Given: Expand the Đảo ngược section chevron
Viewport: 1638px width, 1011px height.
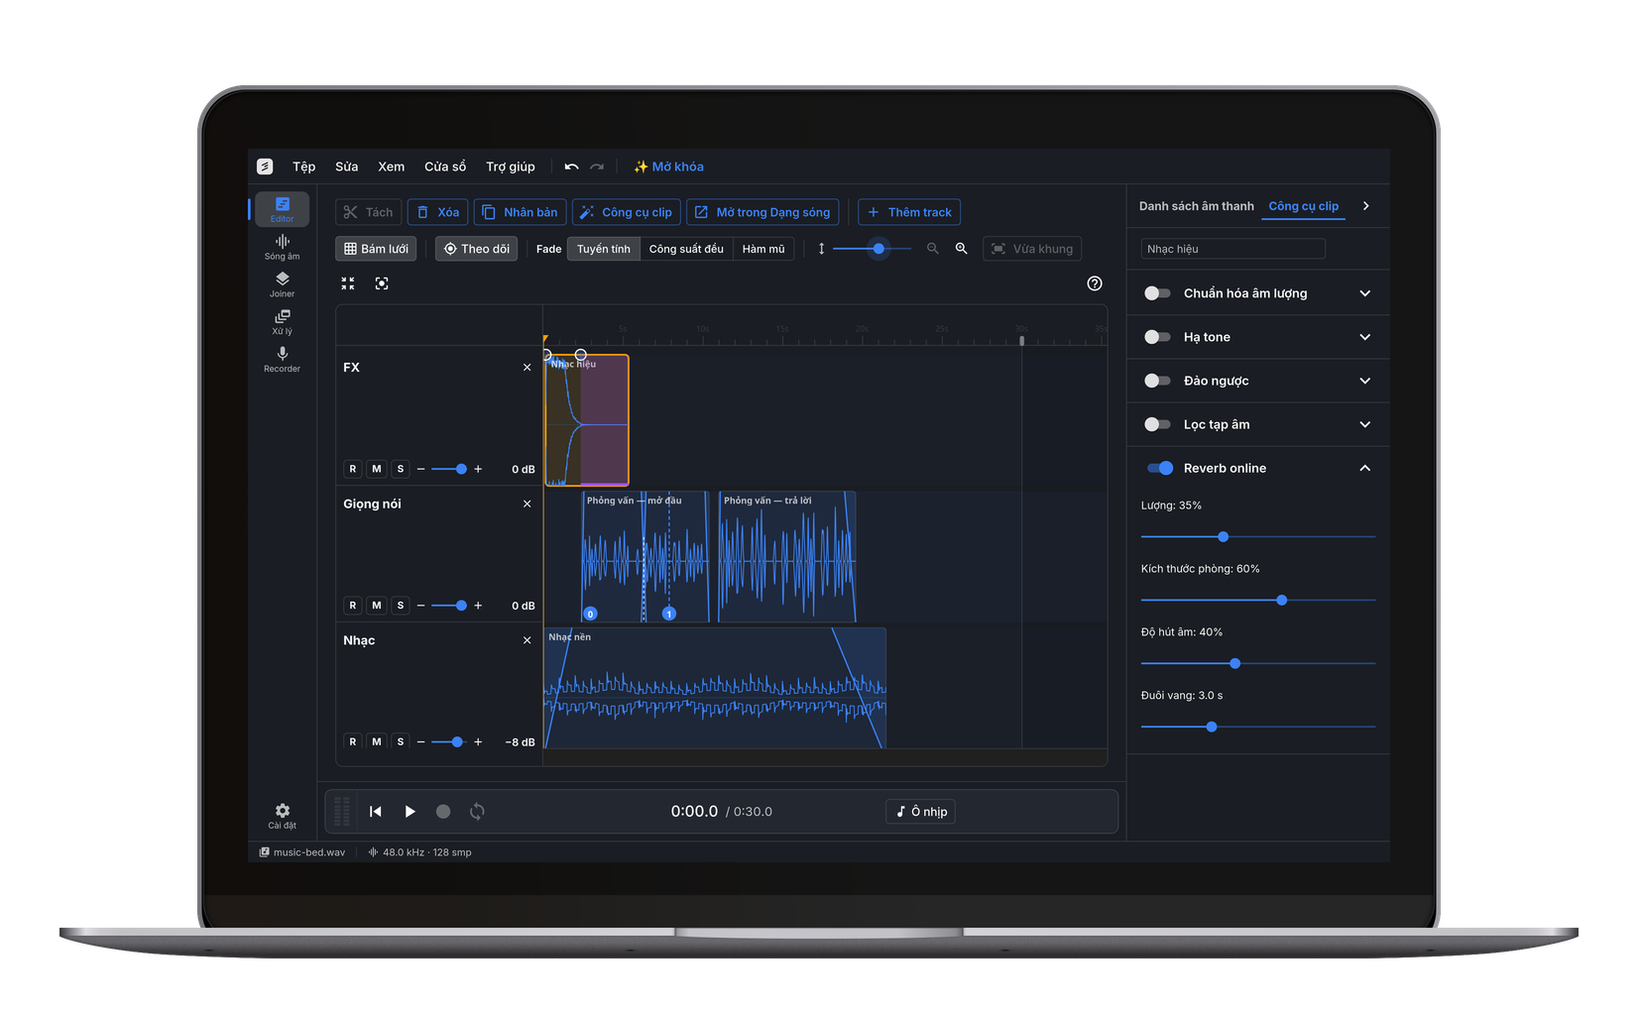Looking at the screenshot, I should pyautogui.click(x=1365, y=381).
